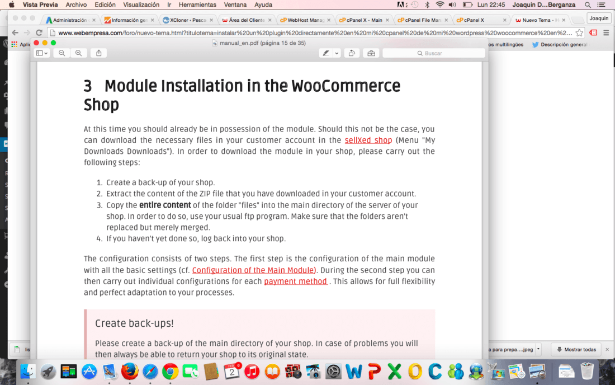Open iBooks from the Dock
This screenshot has width=615, height=385.
(272, 371)
